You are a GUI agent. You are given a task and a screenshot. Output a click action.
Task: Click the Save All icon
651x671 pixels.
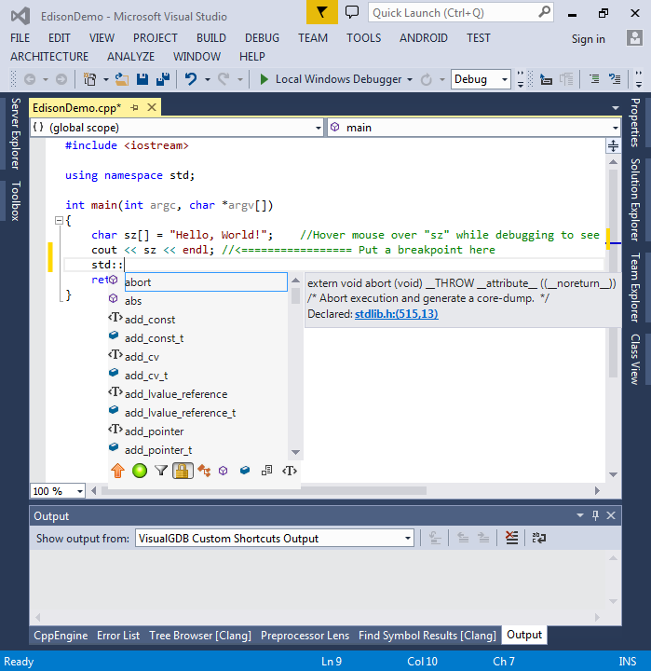[x=163, y=79]
